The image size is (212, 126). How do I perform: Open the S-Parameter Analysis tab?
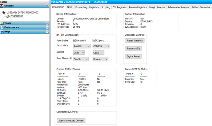point(178,7)
